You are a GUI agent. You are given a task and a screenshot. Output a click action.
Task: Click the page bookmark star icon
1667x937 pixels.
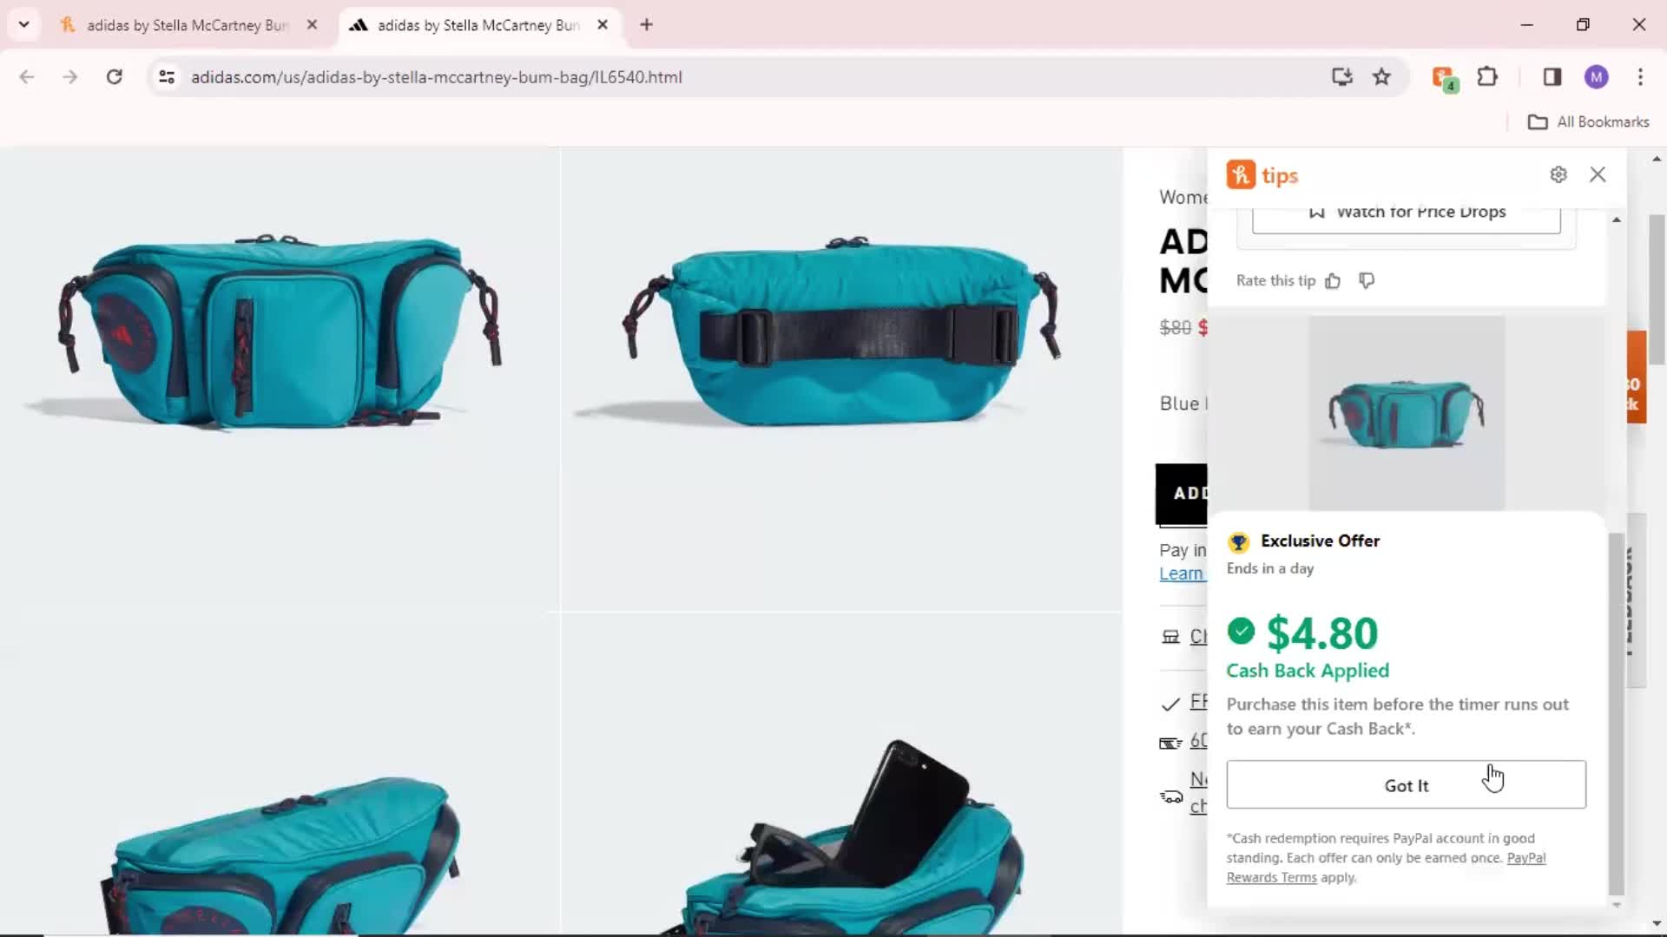tap(1382, 76)
